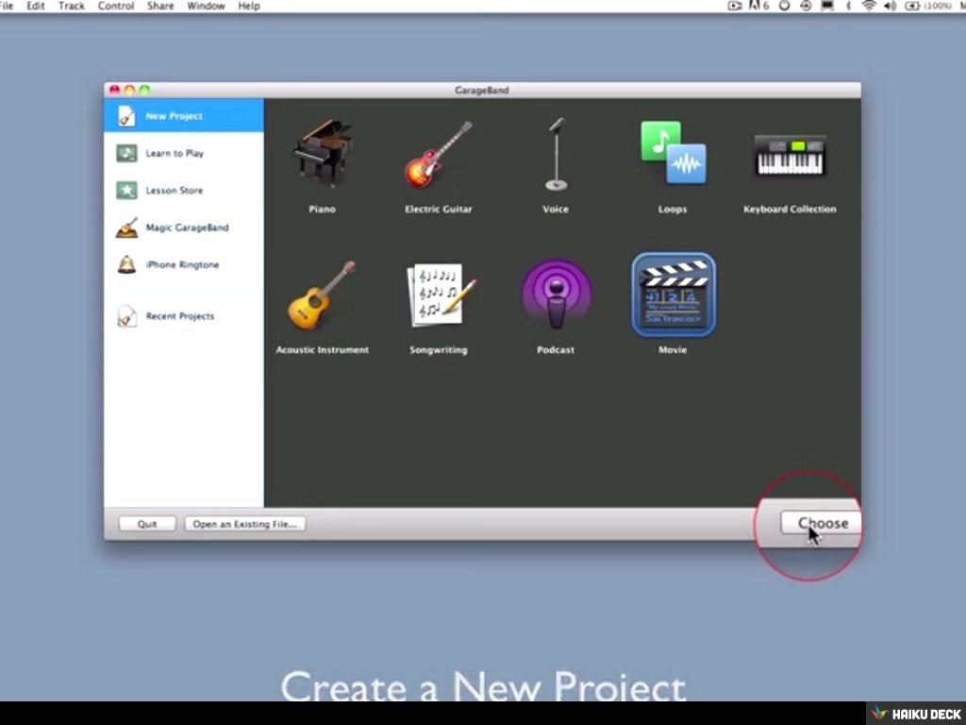Open the Control menu
966x725 pixels.
116,7
